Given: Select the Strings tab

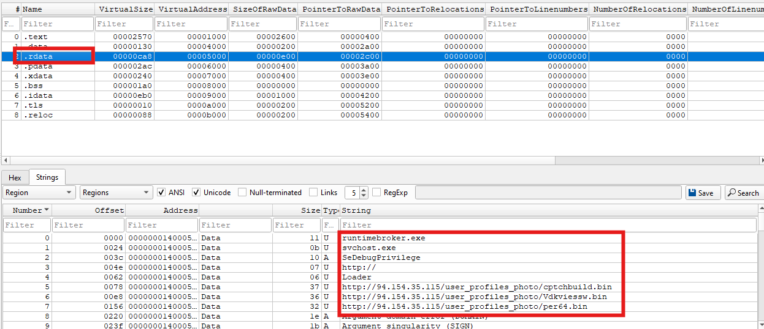Looking at the screenshot, I should click(x=47, y=177).
